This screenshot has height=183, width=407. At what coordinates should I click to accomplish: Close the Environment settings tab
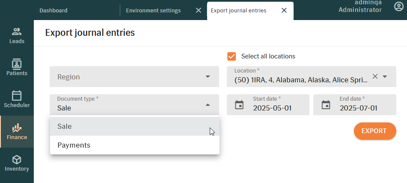[x=198, y=10]
